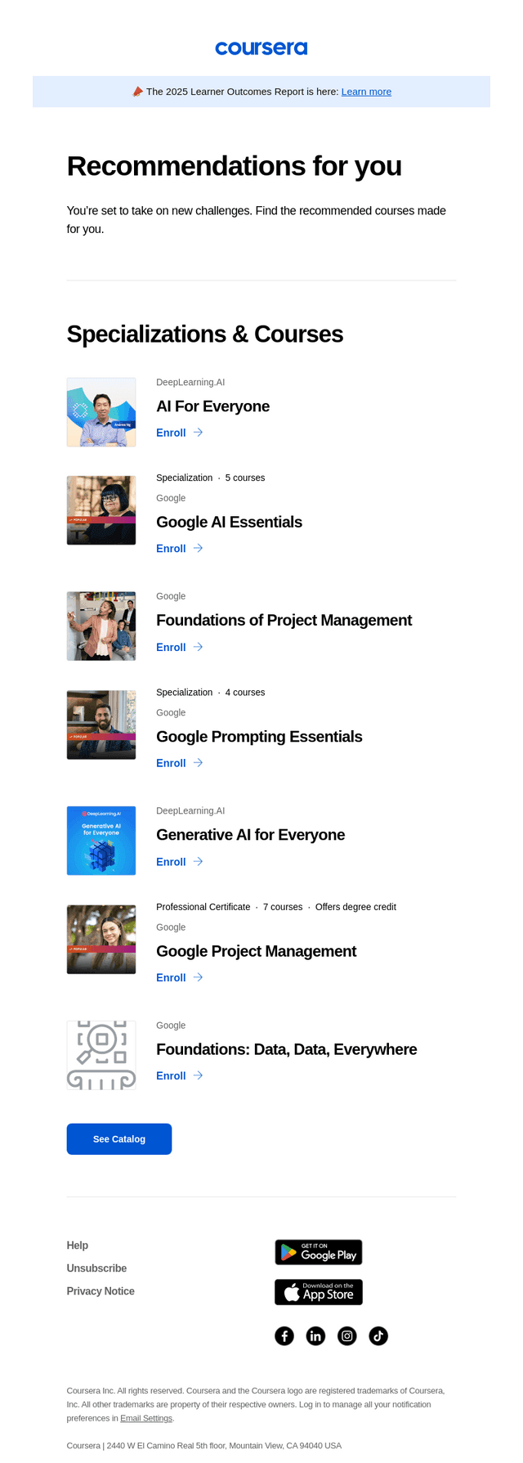Open the Facebook social icon
The height and width of the screenshot is (1463, 523).
pyautogui.click(x=284, y=1335)
